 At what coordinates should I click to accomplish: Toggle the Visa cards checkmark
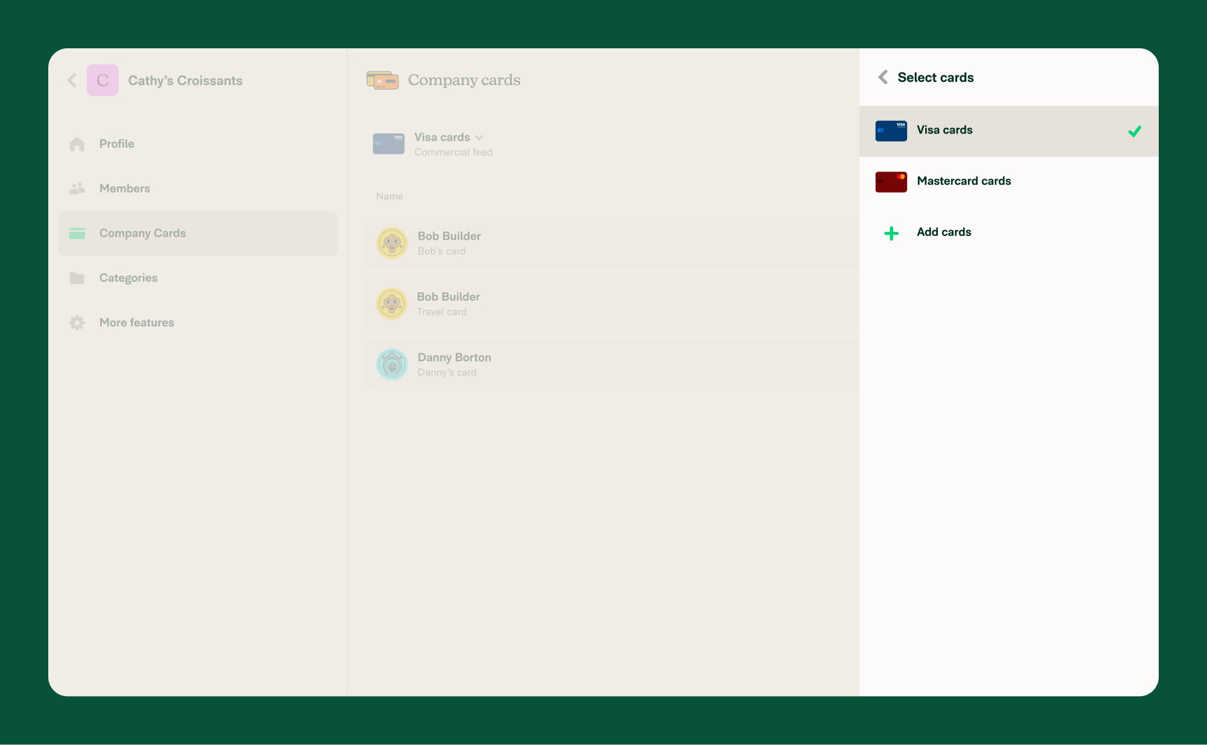1135,130
